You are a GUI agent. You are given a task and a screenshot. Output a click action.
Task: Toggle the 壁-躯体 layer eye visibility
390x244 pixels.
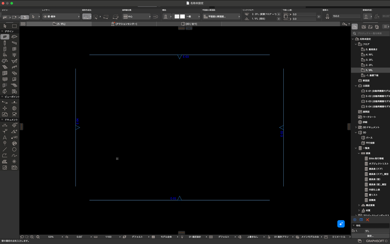click(45, 17)
